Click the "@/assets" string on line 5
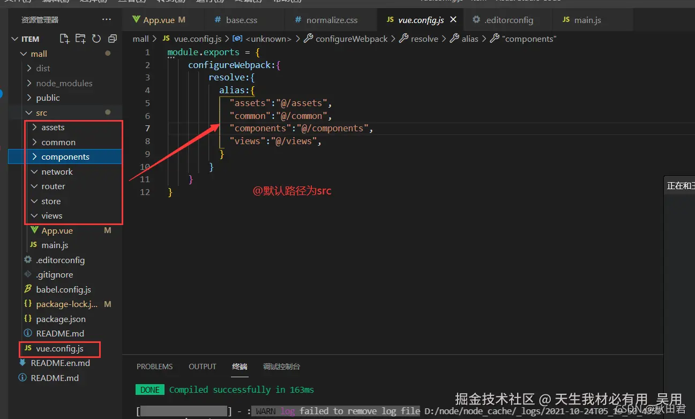Image resolution: width=695 pixels, height=419 pixels. click(x=302, y=103)
